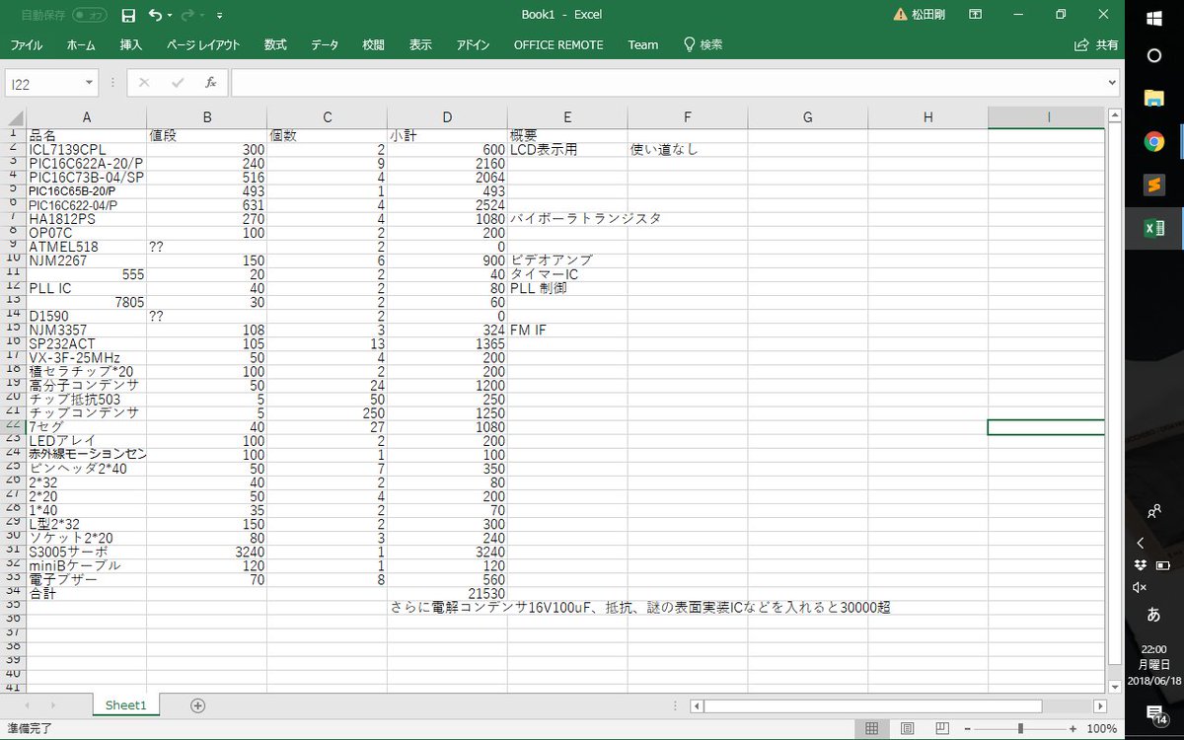Open ribbon display options icon
This screenshot has width=1184, height=740.
(x=975, y=15)
